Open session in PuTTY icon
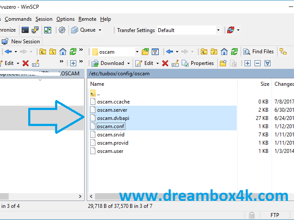Viewport: 294px width, 220px height. tap(35, 30)
